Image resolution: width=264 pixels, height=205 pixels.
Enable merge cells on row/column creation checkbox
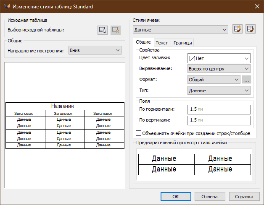click(139, 133)
